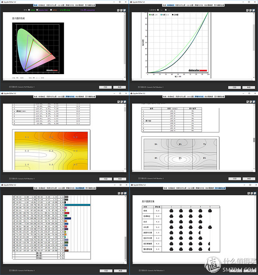Image resolution: width=258 pixels, height=275 pixels.
Task: Toggle the Adobe RGB reference checkbox
Action: click(37, 10)
